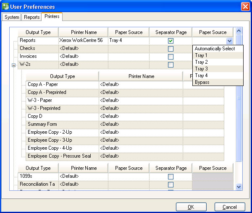Screen dimensions: 252x213
Task: Select Automatically Select from dropdown list
Action: [x=215, y=49]
